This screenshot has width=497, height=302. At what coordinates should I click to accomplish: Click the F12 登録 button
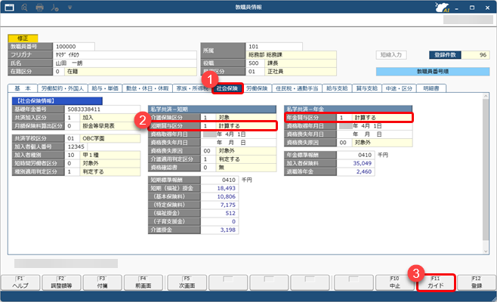click(x=477, y=282)
